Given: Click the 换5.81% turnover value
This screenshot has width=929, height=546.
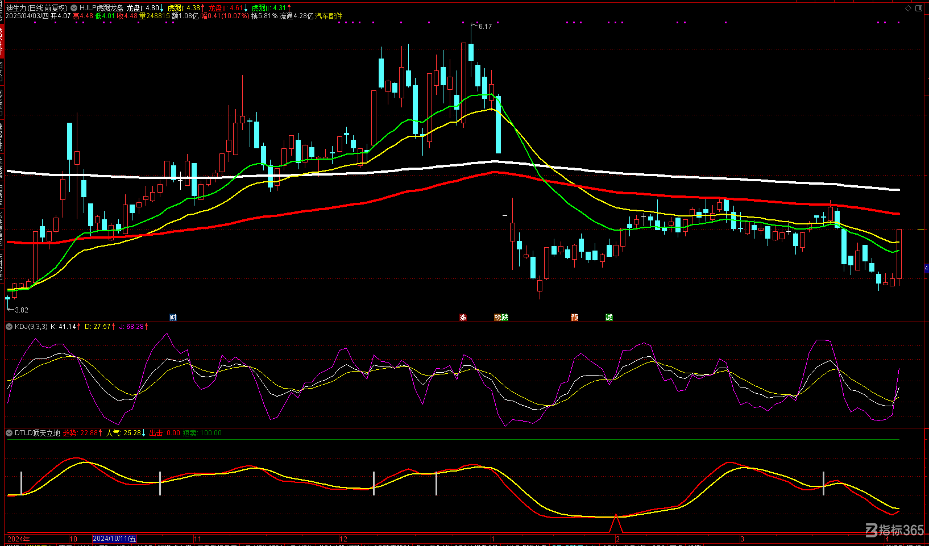Looking at the screenshot, I should pyautogui.click(x=264, y=16).
